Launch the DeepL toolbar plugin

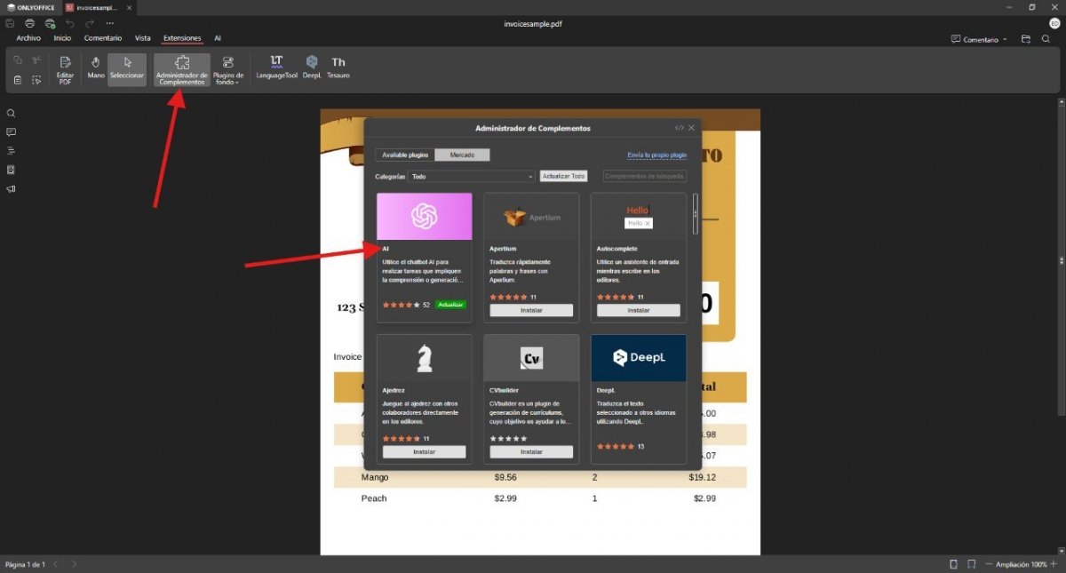(312, 67)
